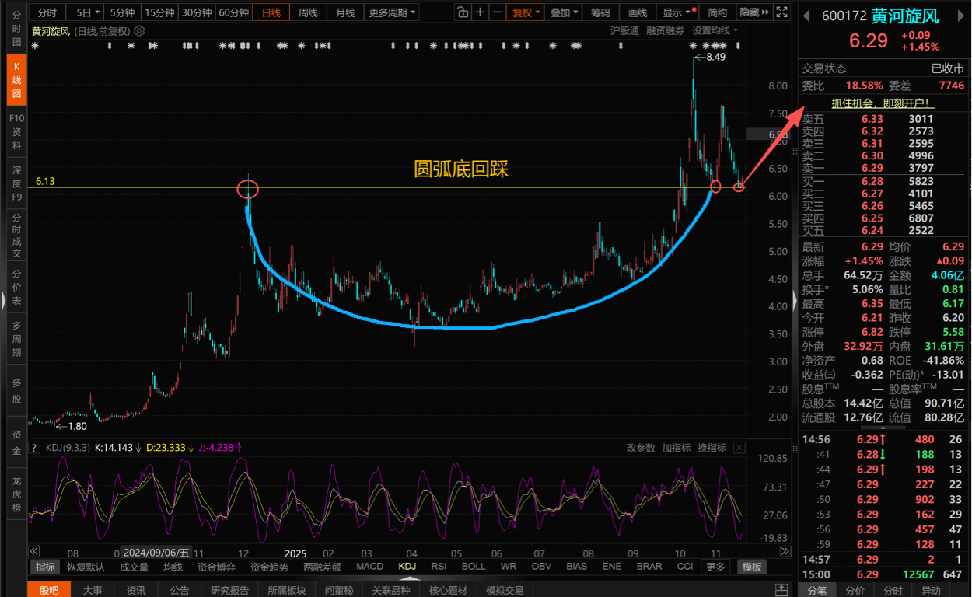972x597 pixels.
Task: Click 模拟交易 bottom tab
Action: [505, 591]
